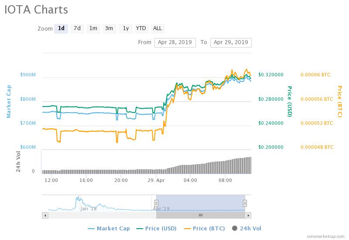
Task: Select the 1y zoom range
Action: click(x=126, y=28)
